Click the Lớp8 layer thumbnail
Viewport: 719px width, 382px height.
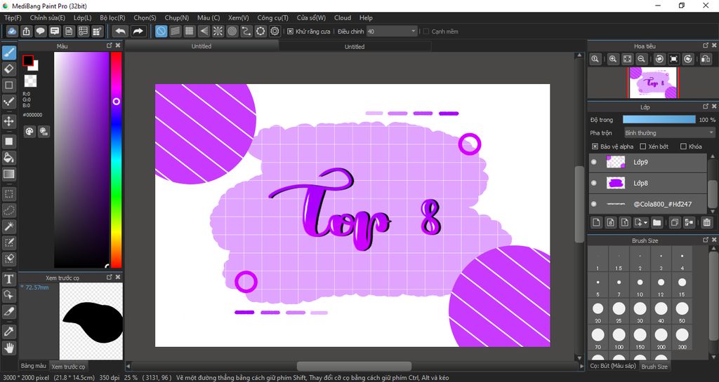click(x=615, y=183)
